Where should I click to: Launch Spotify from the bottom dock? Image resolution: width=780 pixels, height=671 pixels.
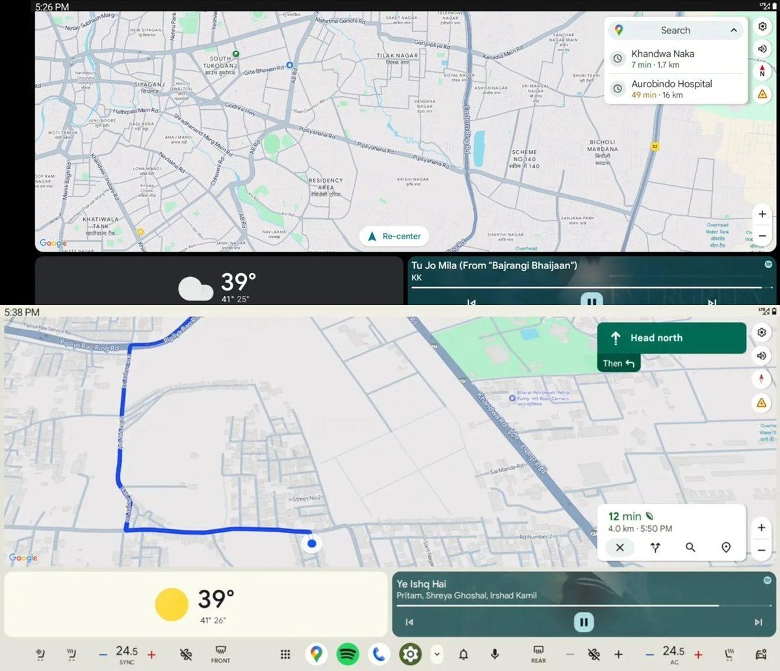tap(348, 654)
